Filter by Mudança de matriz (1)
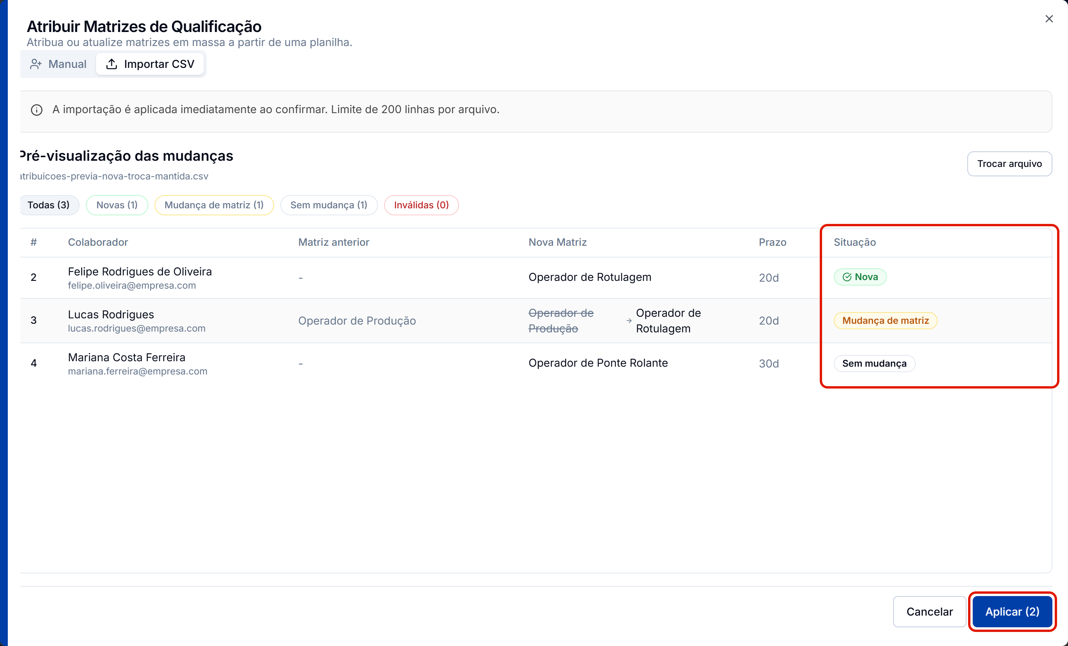This screenshot has width=1068, height=646. pyautogui.click(x=214, y=205)
